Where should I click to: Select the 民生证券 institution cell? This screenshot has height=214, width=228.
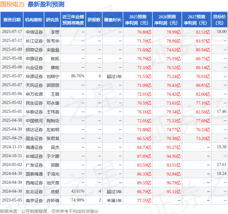(34, 103)
